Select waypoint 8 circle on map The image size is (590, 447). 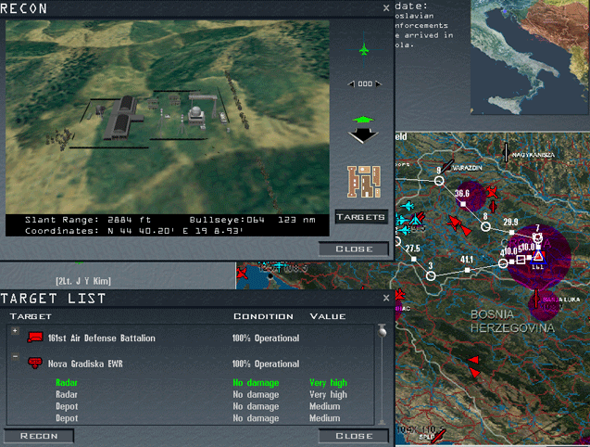(485, 226)
